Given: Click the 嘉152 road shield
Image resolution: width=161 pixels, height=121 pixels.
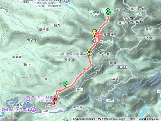Looking at the screenshot, I should 28,65.
